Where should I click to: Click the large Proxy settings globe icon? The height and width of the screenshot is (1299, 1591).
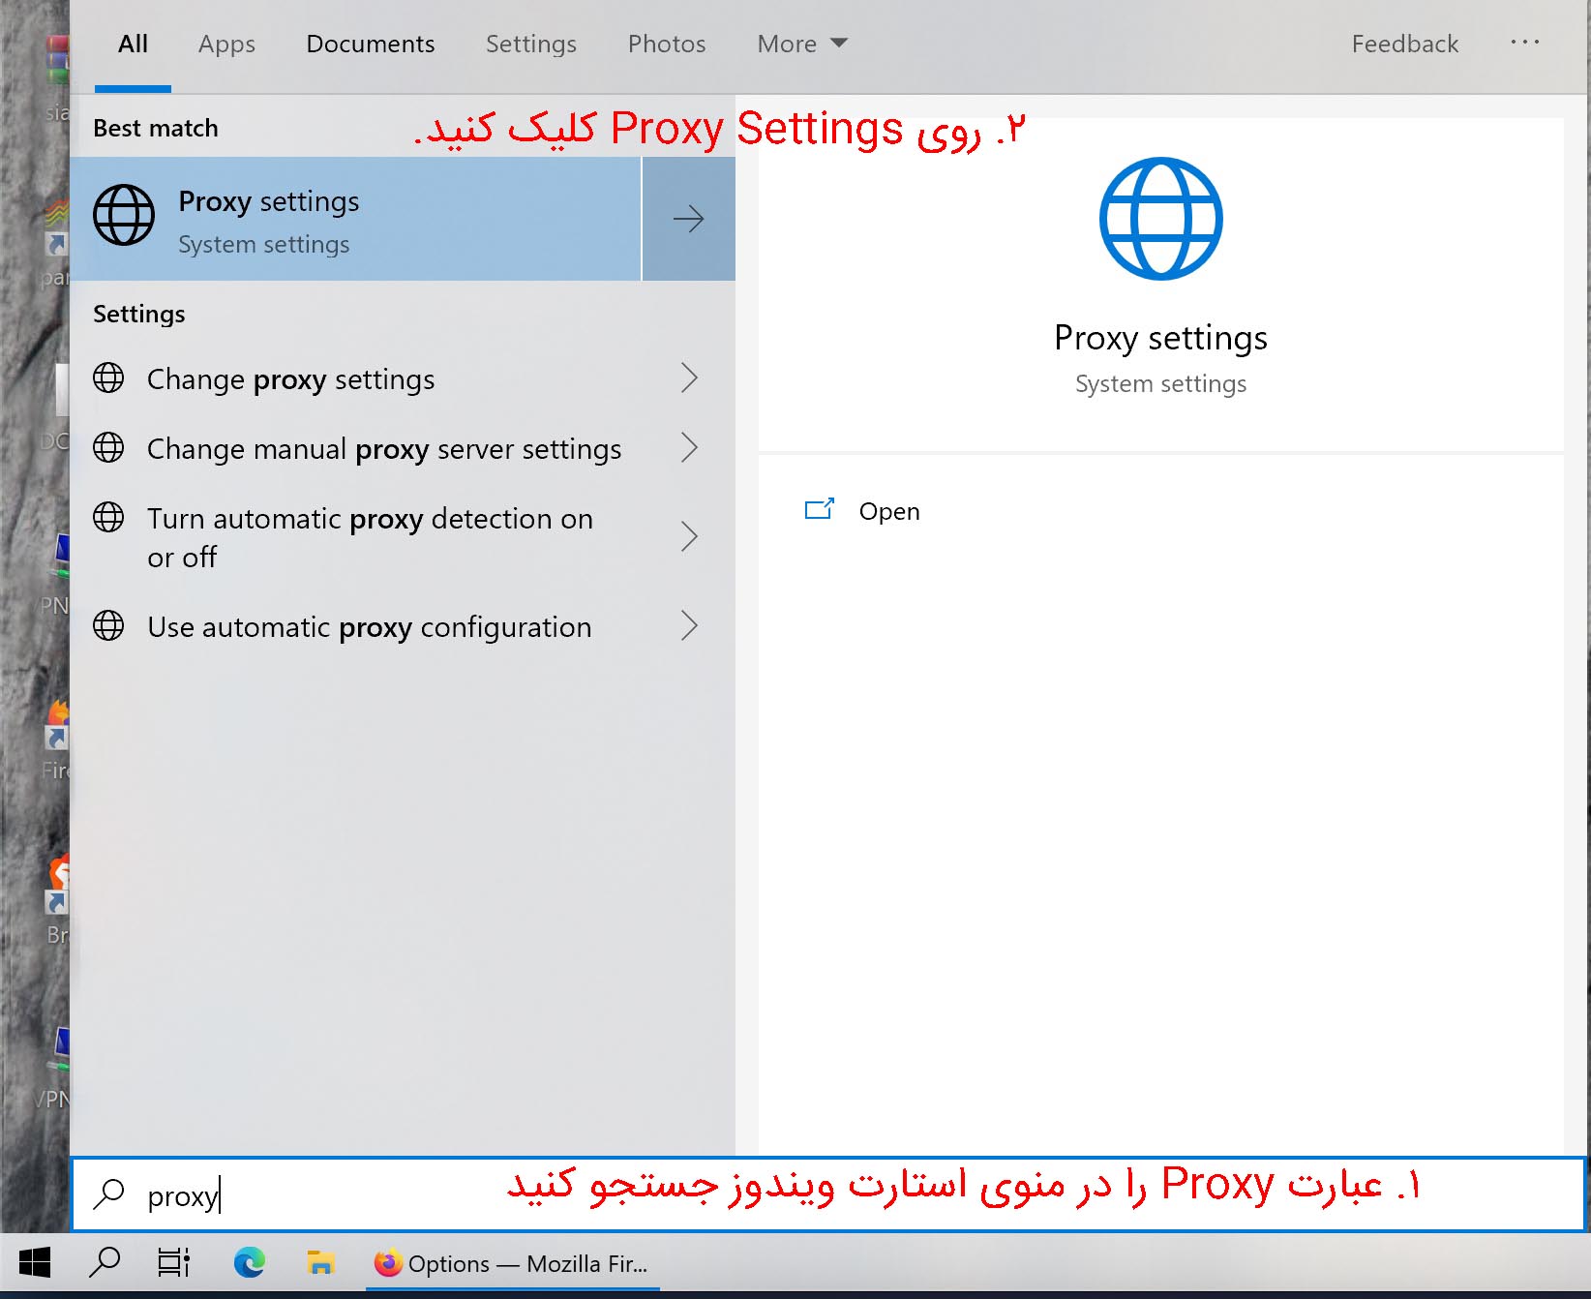(x=1160, y=219)
